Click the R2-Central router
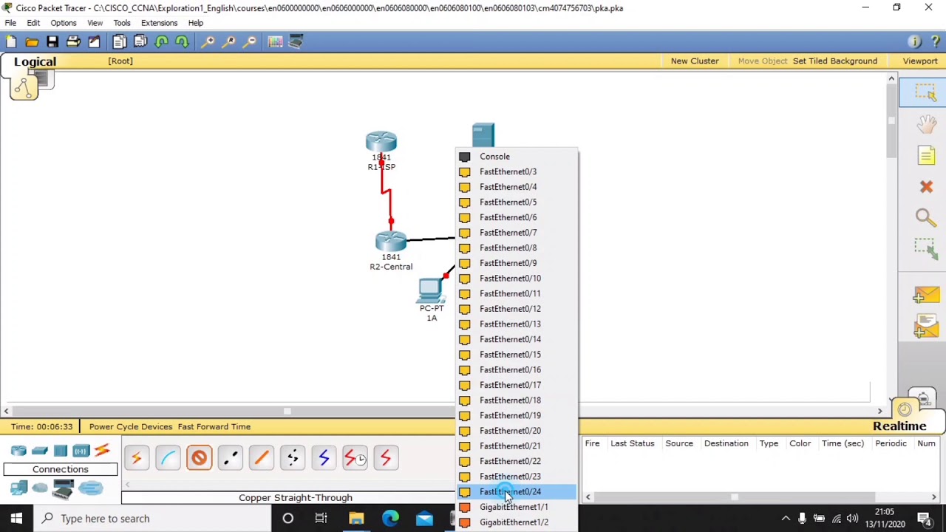946x532 pixels. coord(391,242)
